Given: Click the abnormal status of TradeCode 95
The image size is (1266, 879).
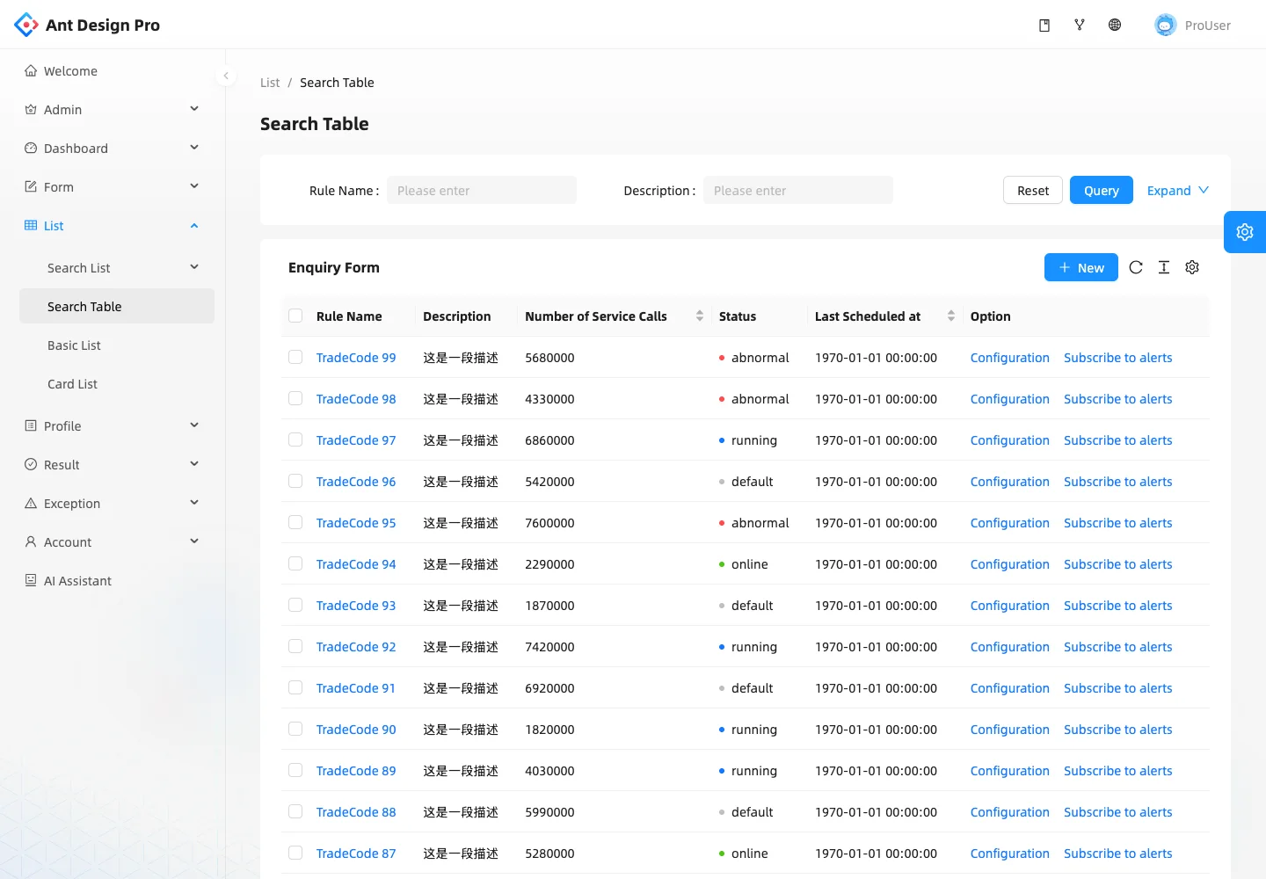Looking at the screenshot, I should (x=754, y=523).
